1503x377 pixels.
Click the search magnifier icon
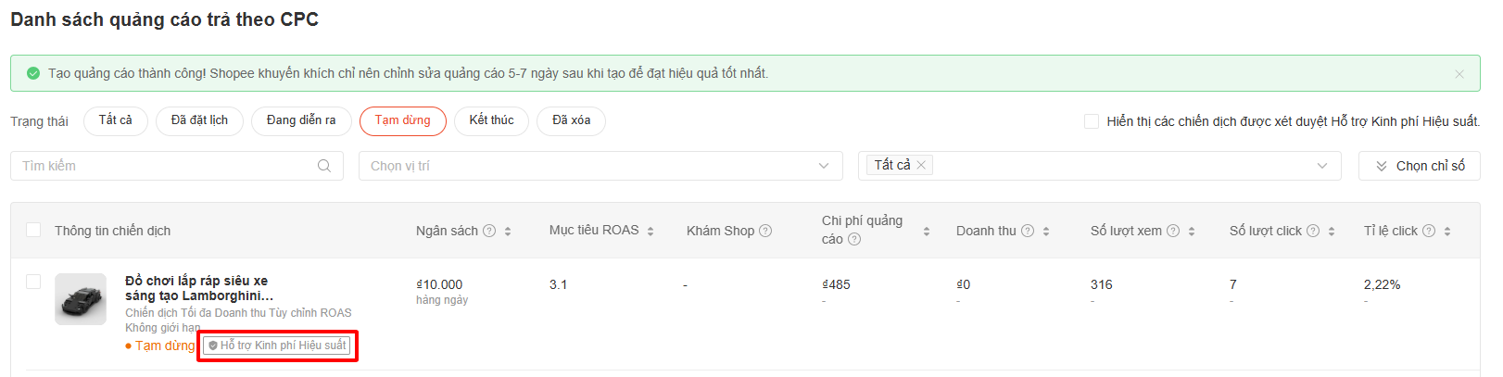[324, 166]
